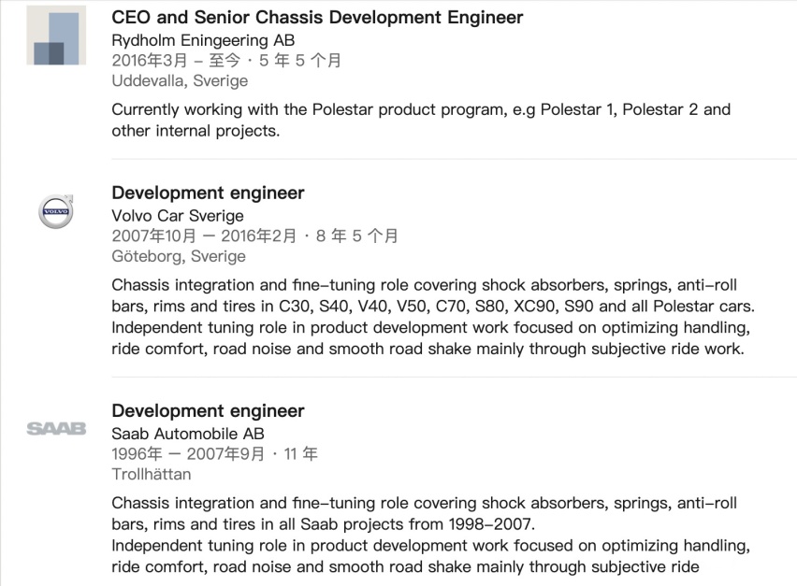Click the Polestar product program description paragraph

[421, 121]
